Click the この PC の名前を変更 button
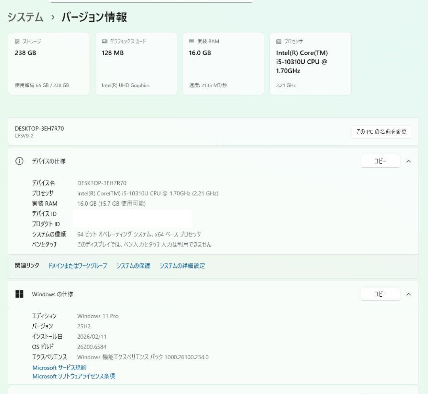The image size is (428, 394). click(x=381, y=132)
